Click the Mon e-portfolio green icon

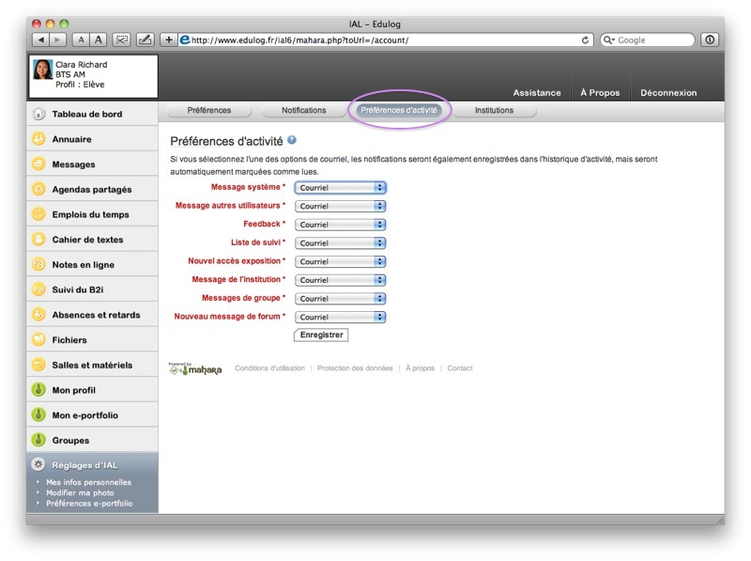pyautogui.click(x=38, y=415)
